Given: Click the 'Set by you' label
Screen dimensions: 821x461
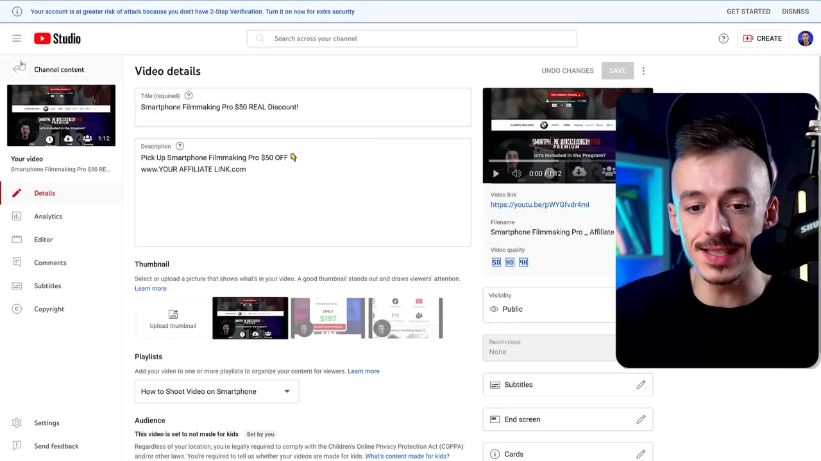Looking at the screenshot, I should (260, 434).
